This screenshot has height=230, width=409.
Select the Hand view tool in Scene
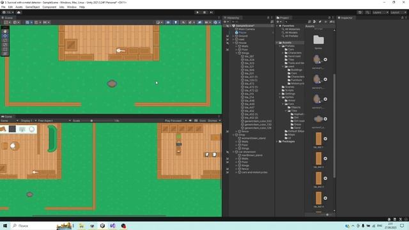5,31
